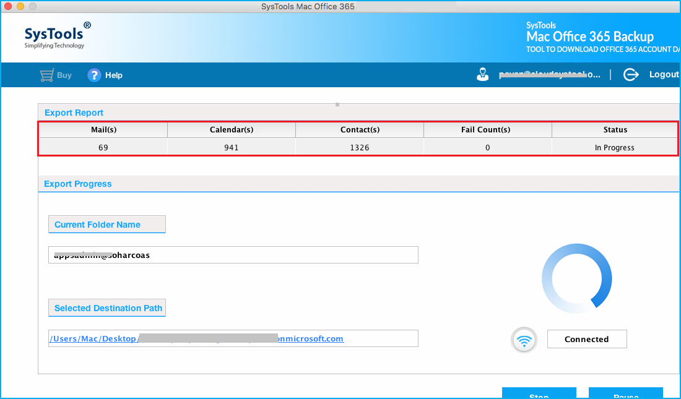Click the Fail Count(s) column header
The width and height of the screenshot is (681, 399).
coord(488,130)
